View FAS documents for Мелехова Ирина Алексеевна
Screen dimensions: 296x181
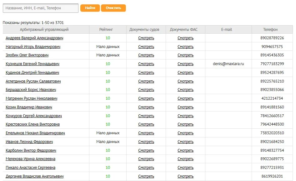[x=185, y=159]
